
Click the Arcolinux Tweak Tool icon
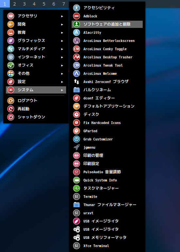(x=77, y=65)
